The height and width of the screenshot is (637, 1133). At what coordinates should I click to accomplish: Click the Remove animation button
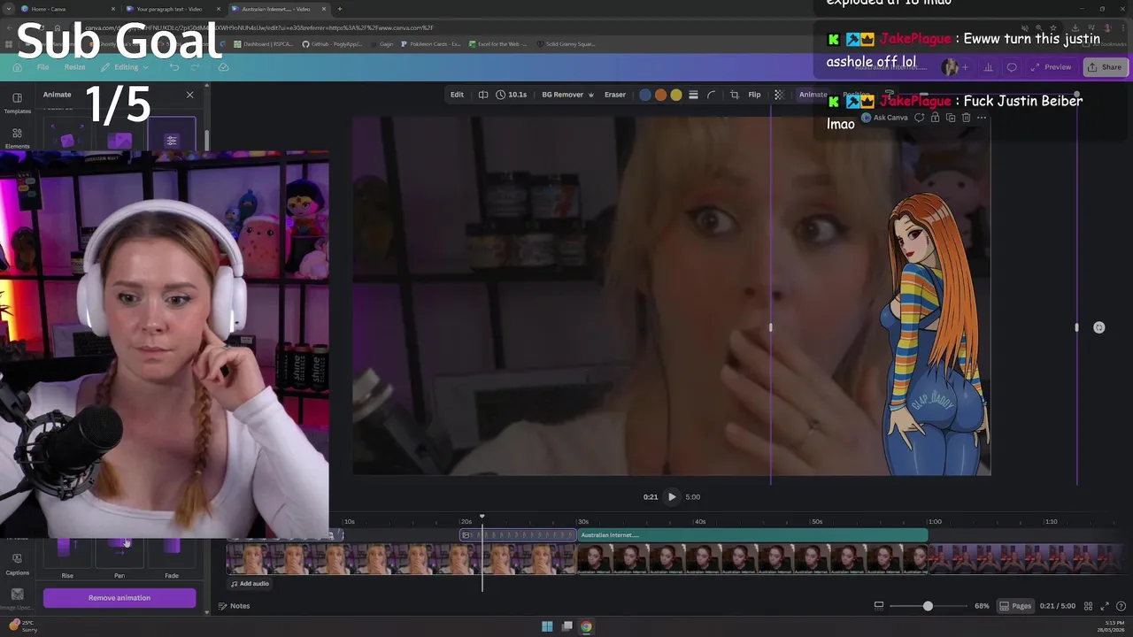point(119,598)
